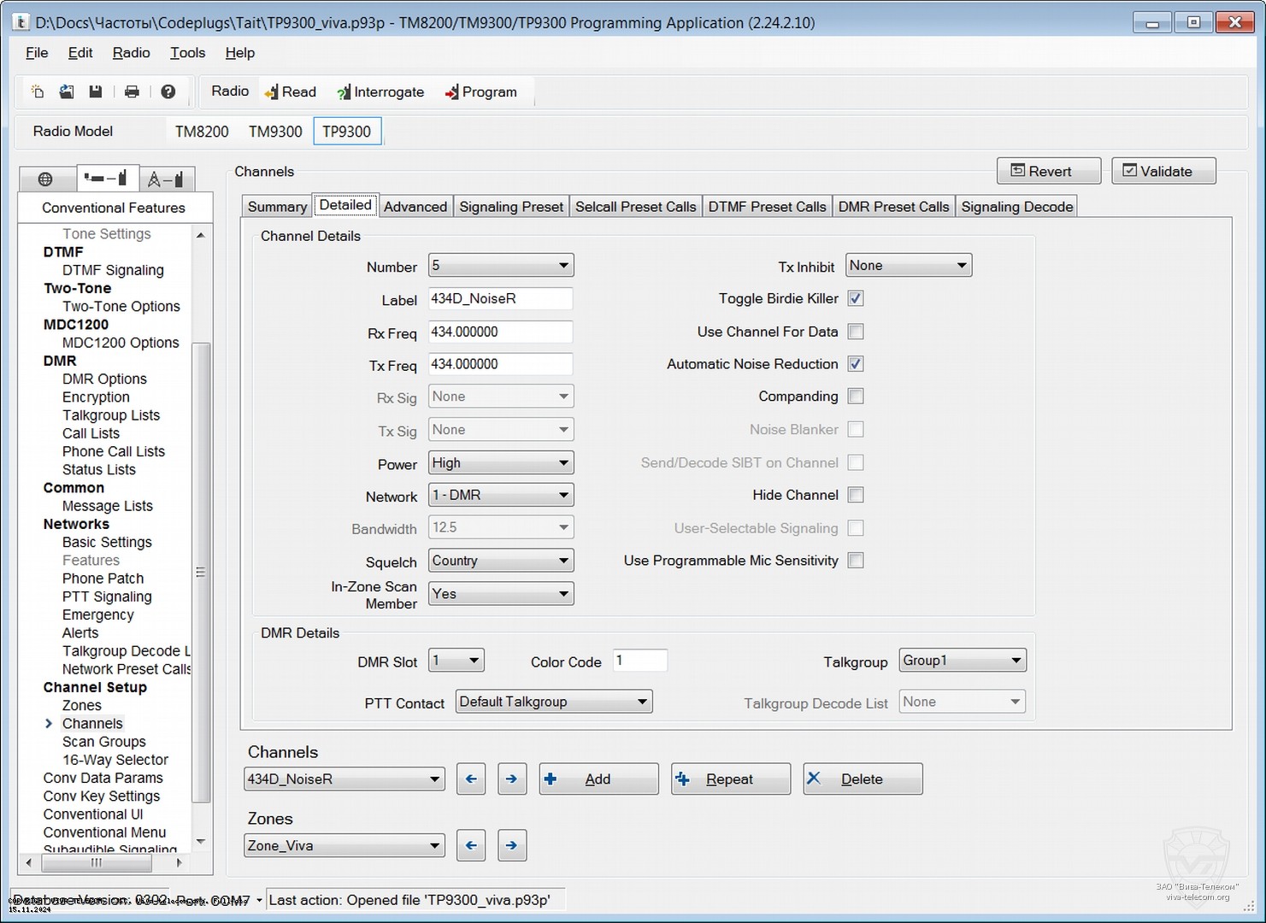Click the Open file toolbar icon
Image resolution: width=1266 pixels, height=923 pixels.
click(67, 91)
